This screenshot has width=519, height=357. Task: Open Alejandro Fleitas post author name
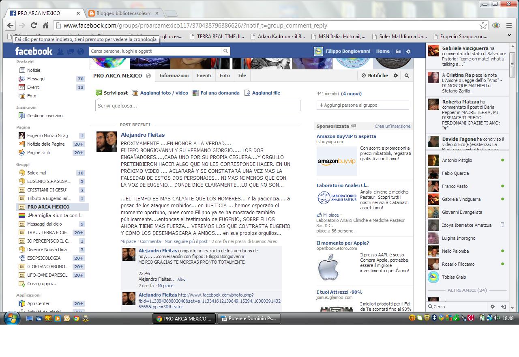coord(143,135)
